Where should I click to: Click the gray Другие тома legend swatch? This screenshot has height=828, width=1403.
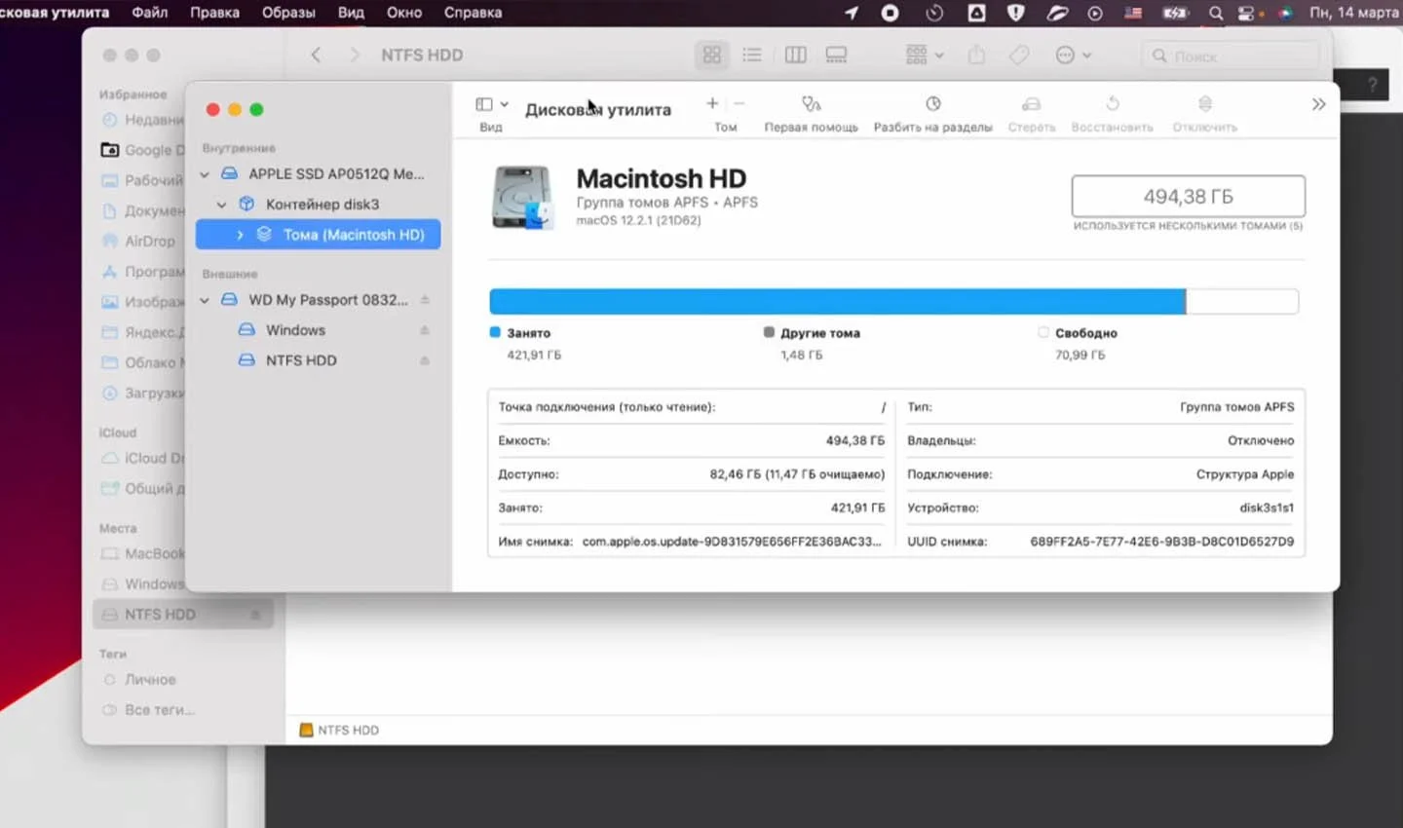pos(769,332)
